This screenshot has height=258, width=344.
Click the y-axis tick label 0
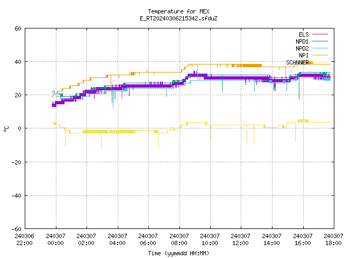click(20, 128)
